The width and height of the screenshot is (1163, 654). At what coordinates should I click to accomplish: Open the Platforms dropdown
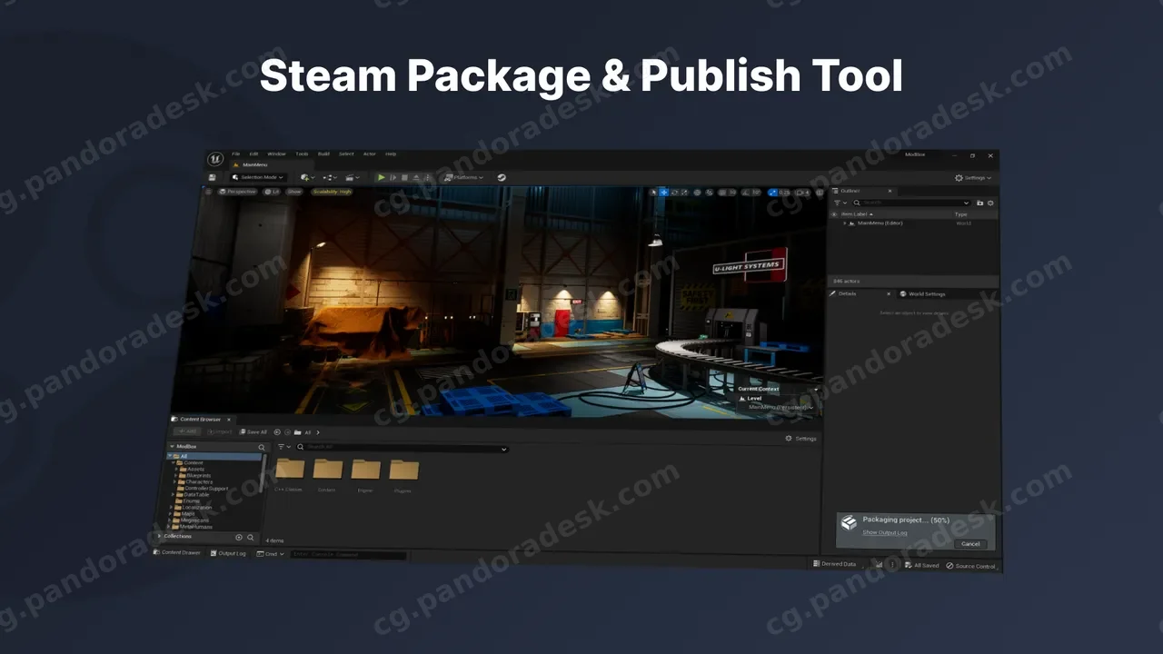(x=463, y=177)
